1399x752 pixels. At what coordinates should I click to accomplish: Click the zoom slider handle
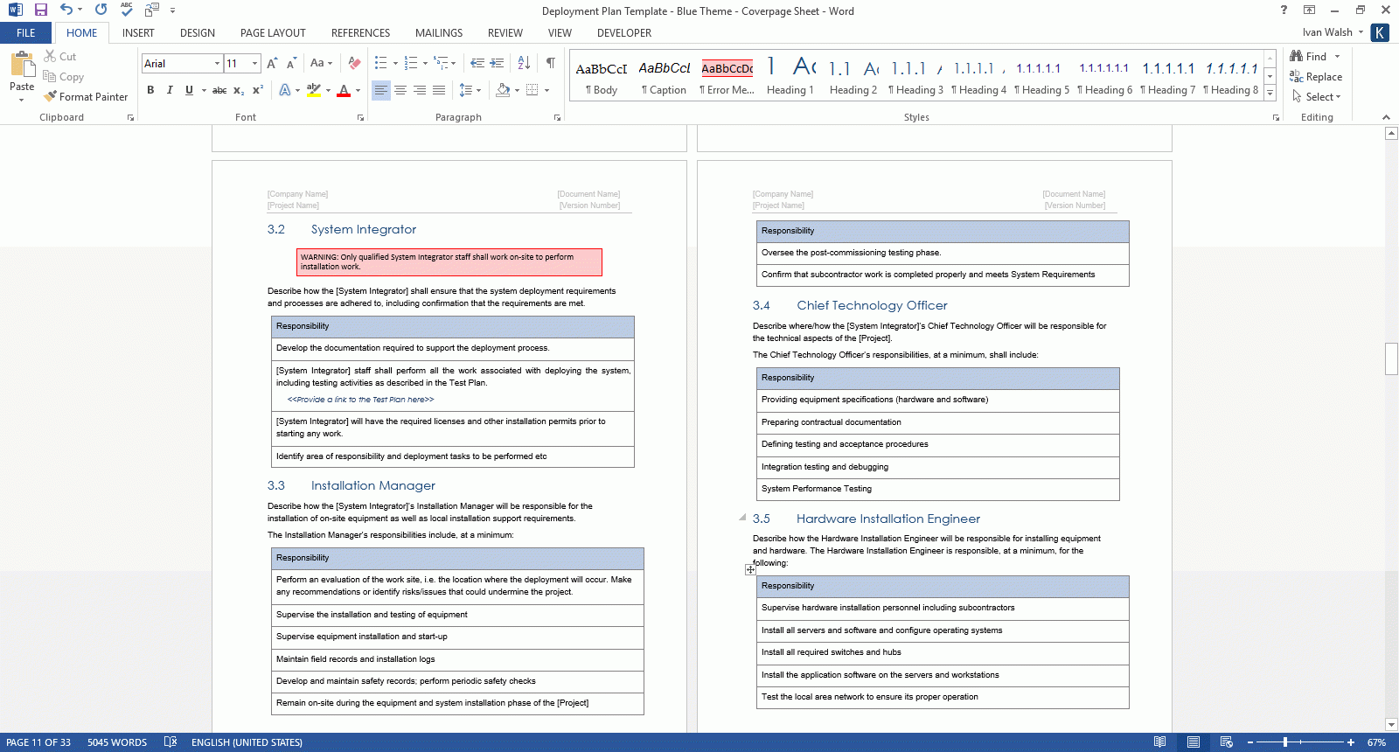coord(1284,742)
